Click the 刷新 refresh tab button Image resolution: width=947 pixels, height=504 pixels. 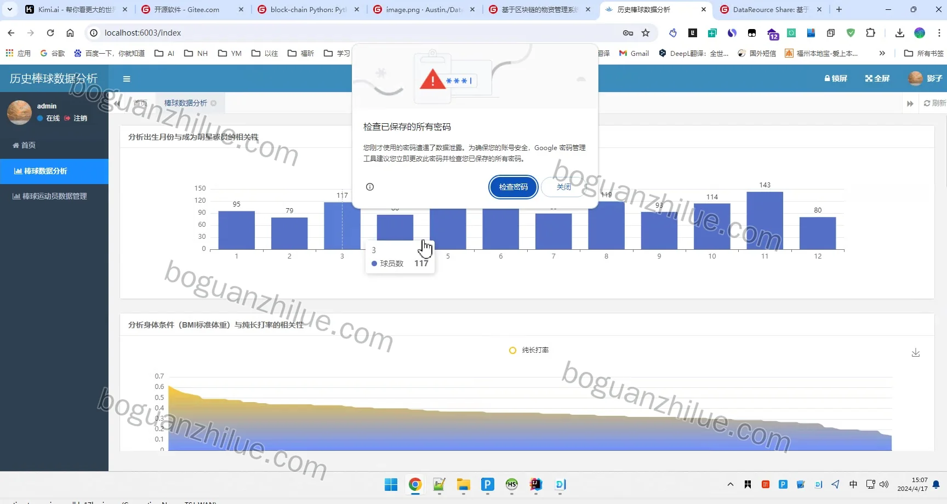[x=934, y=103]
